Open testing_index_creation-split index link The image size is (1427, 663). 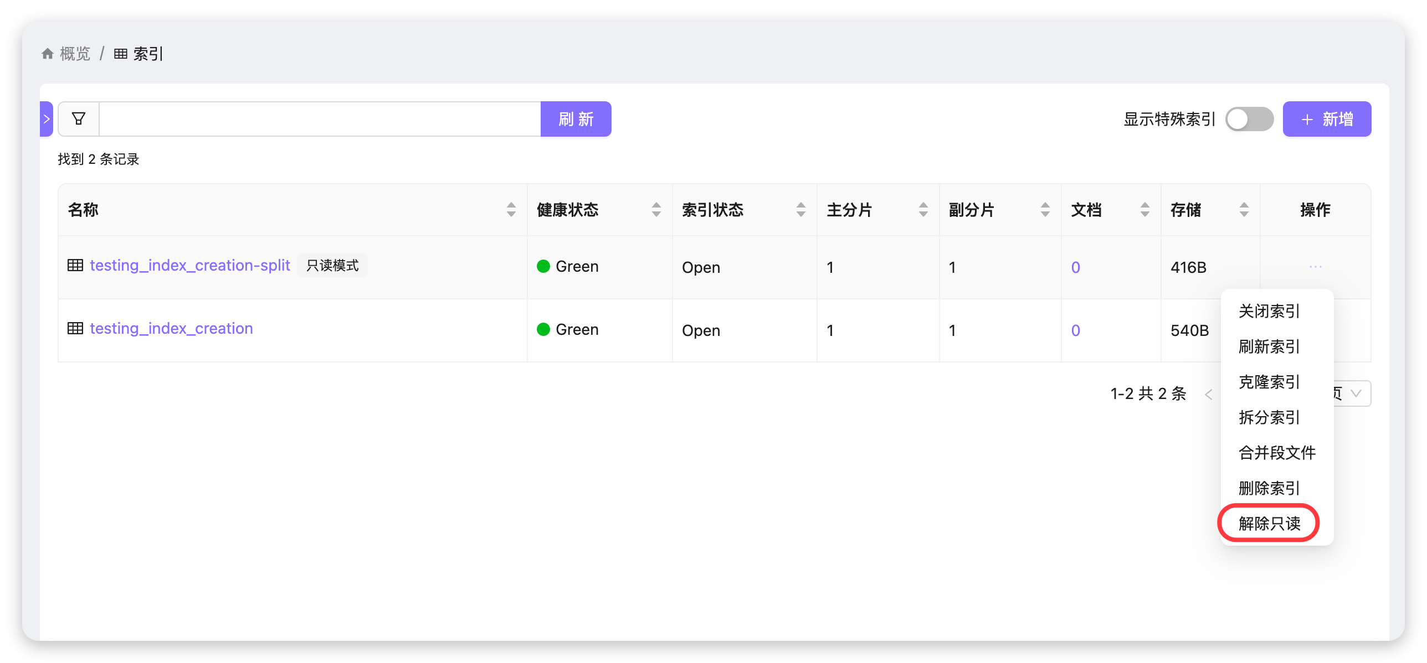click(x=189, y=265)
